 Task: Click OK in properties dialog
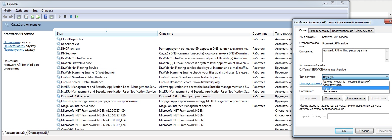(x=344, y=131)
